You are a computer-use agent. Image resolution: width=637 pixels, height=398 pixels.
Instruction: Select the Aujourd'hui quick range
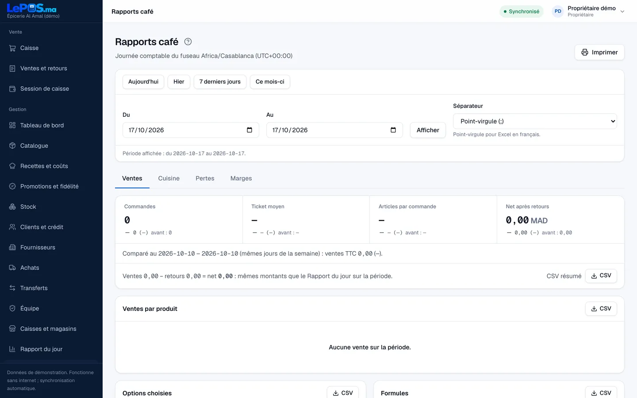tap(143, 82)
